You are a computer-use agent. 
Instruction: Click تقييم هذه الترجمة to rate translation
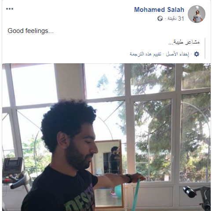146,54
